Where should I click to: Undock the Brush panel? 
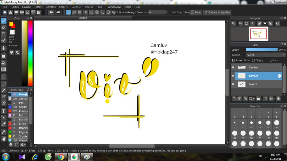click(x=28, y=90)
